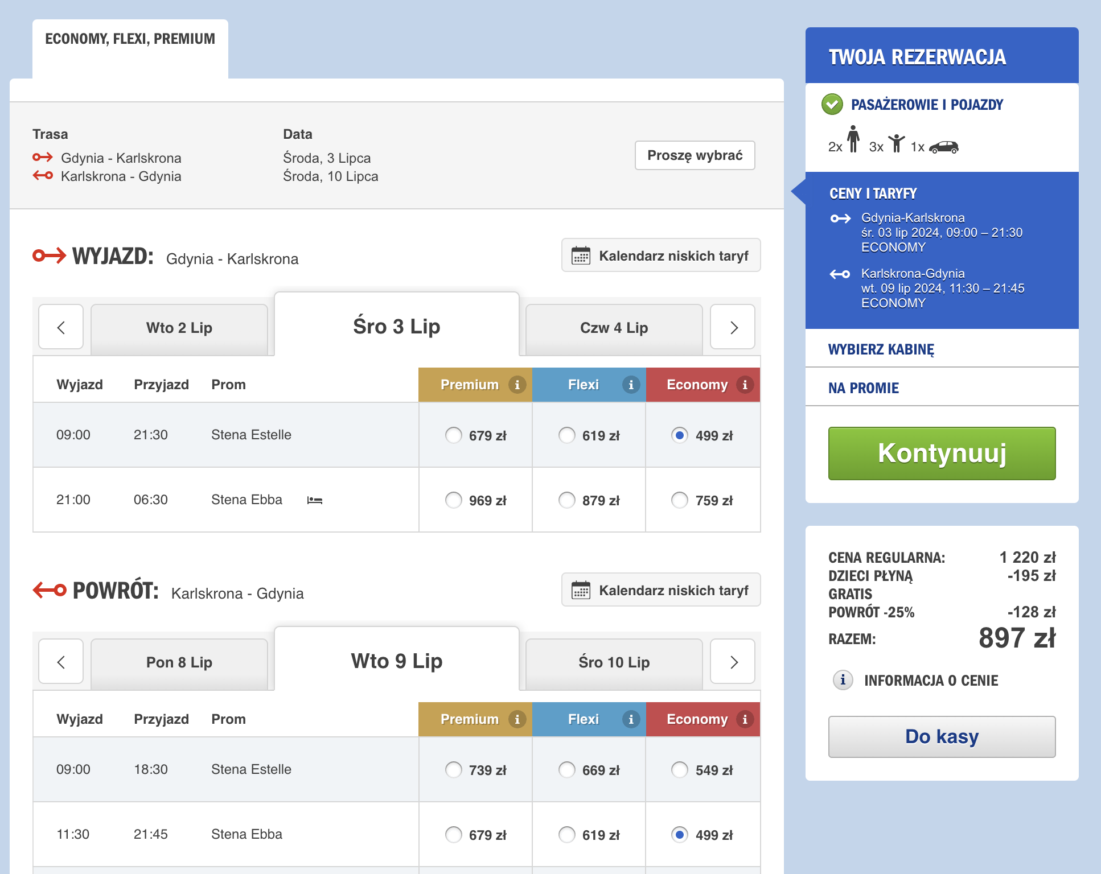Select Flexi 879 zł on 21:00 departure
Image resolution: width=1101 pixels, height=874 pixels.
(566, 500)
